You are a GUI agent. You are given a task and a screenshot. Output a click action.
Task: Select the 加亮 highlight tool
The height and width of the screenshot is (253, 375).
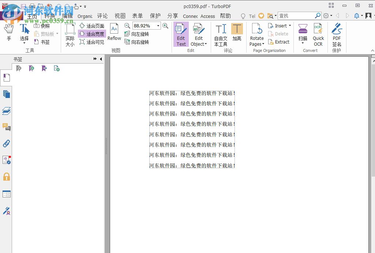click(x=237, y=33)
